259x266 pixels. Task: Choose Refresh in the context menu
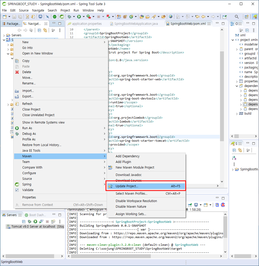(60, 104)
